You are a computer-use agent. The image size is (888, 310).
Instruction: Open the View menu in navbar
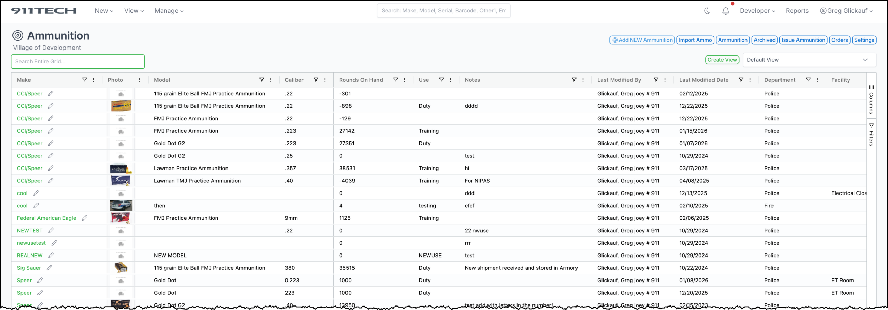[134, 11]
